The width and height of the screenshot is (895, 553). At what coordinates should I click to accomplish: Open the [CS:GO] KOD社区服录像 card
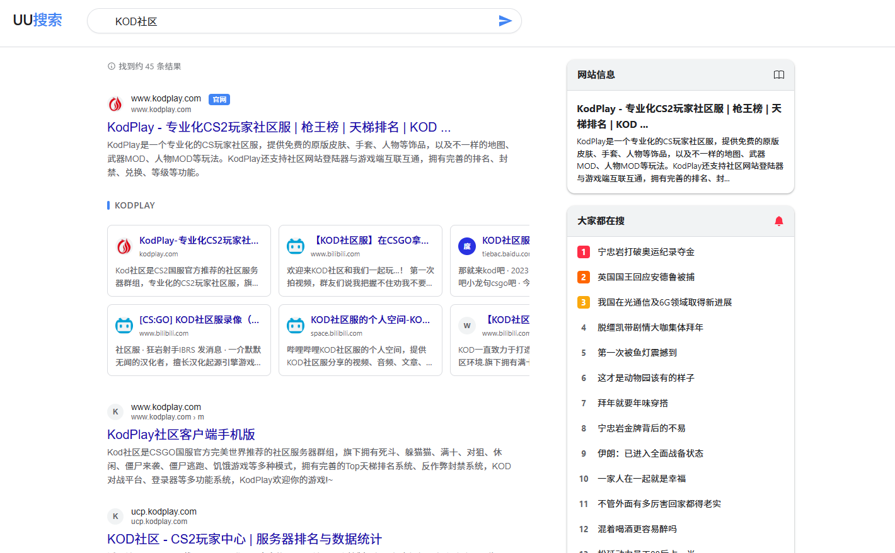[199, 320]
